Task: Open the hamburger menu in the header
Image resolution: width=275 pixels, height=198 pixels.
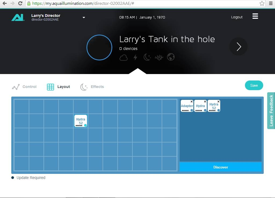Action: pos(255,16)
